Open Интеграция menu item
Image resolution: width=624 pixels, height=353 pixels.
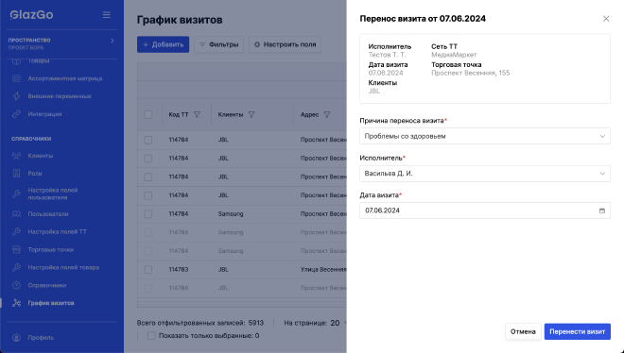[x=44, y=114]
